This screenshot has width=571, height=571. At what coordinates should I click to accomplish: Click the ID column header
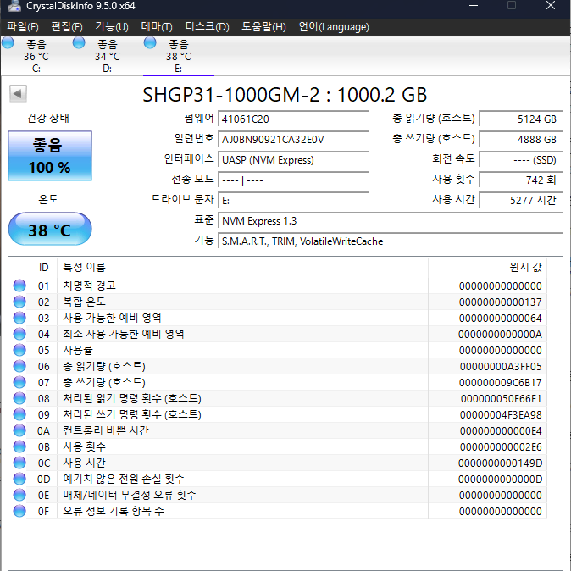43,268
